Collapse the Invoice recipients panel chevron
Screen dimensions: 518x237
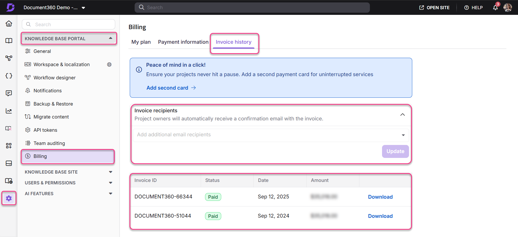coord(403,114)
